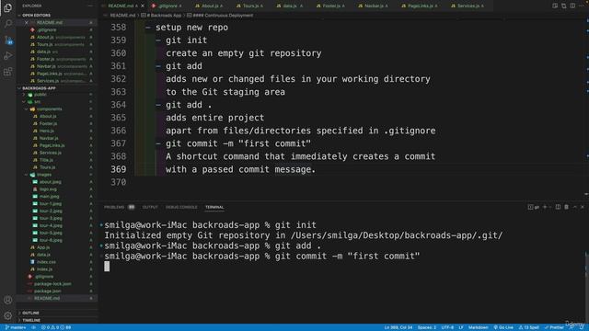Open the Manage gear icon
Viewport: 589px width, 331px height.
click(x=8, y=315)
